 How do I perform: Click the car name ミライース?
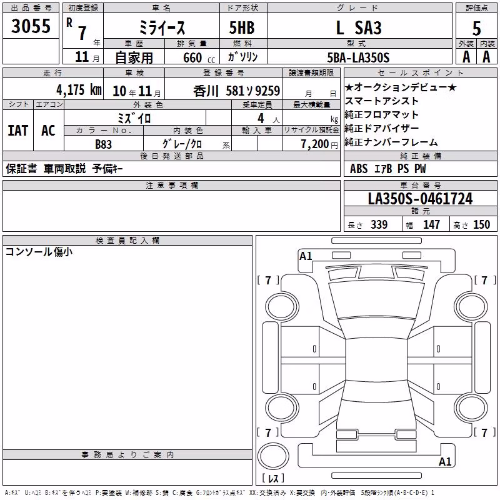point(162,28)
